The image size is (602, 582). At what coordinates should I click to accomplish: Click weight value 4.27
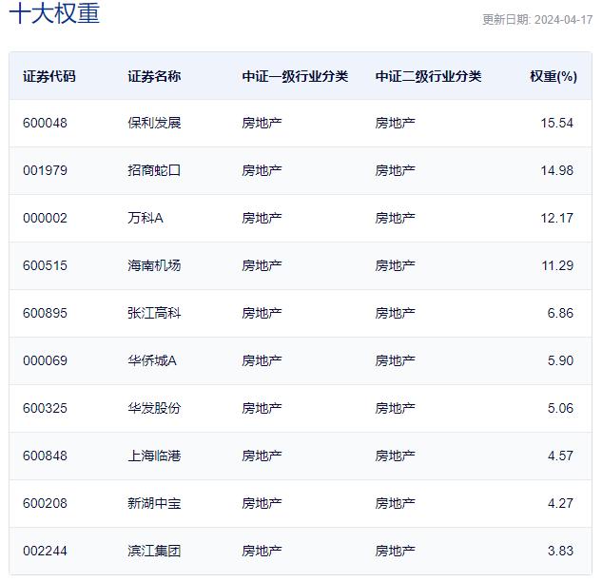pyautogui.click(x=560, y=504)
